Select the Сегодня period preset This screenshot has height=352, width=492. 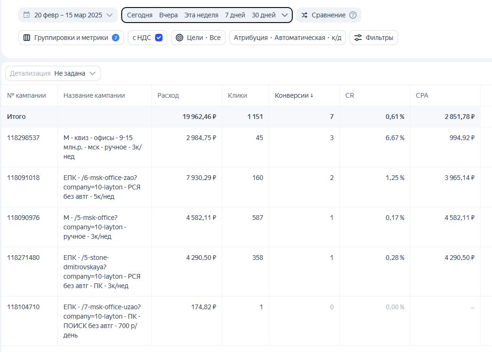(140, 15)
